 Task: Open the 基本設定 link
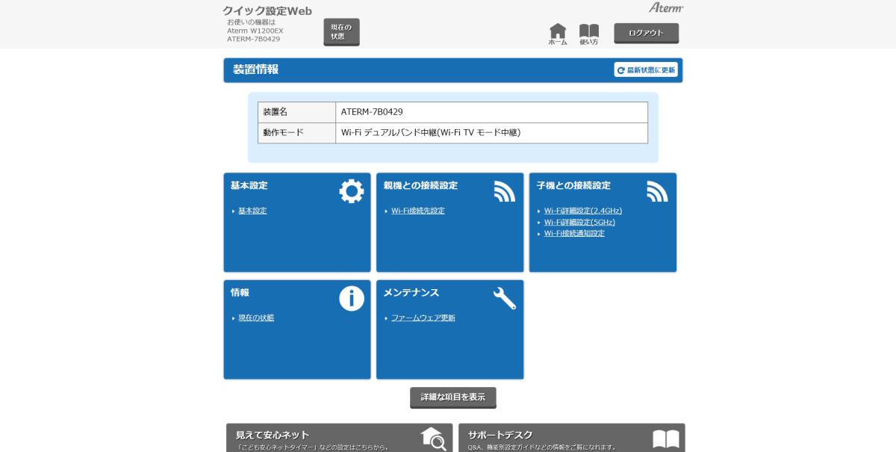click(x=254, y=211)
